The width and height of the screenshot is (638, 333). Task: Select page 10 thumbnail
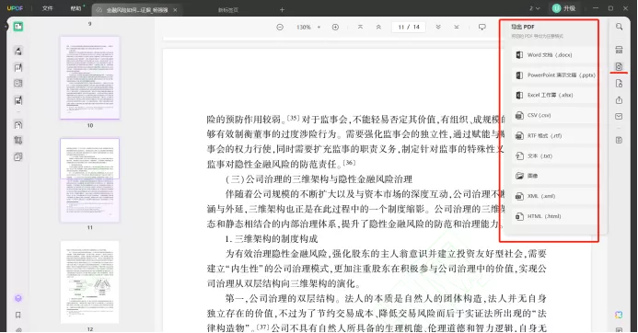click(90, 77)
